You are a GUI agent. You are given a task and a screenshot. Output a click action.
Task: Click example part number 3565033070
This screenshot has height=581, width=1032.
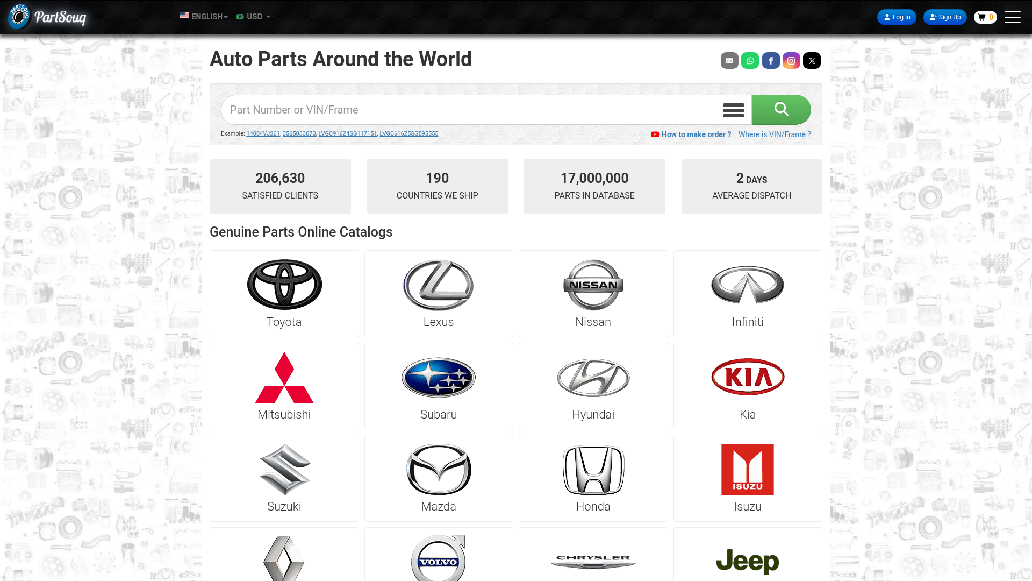[x=299, y=133]
